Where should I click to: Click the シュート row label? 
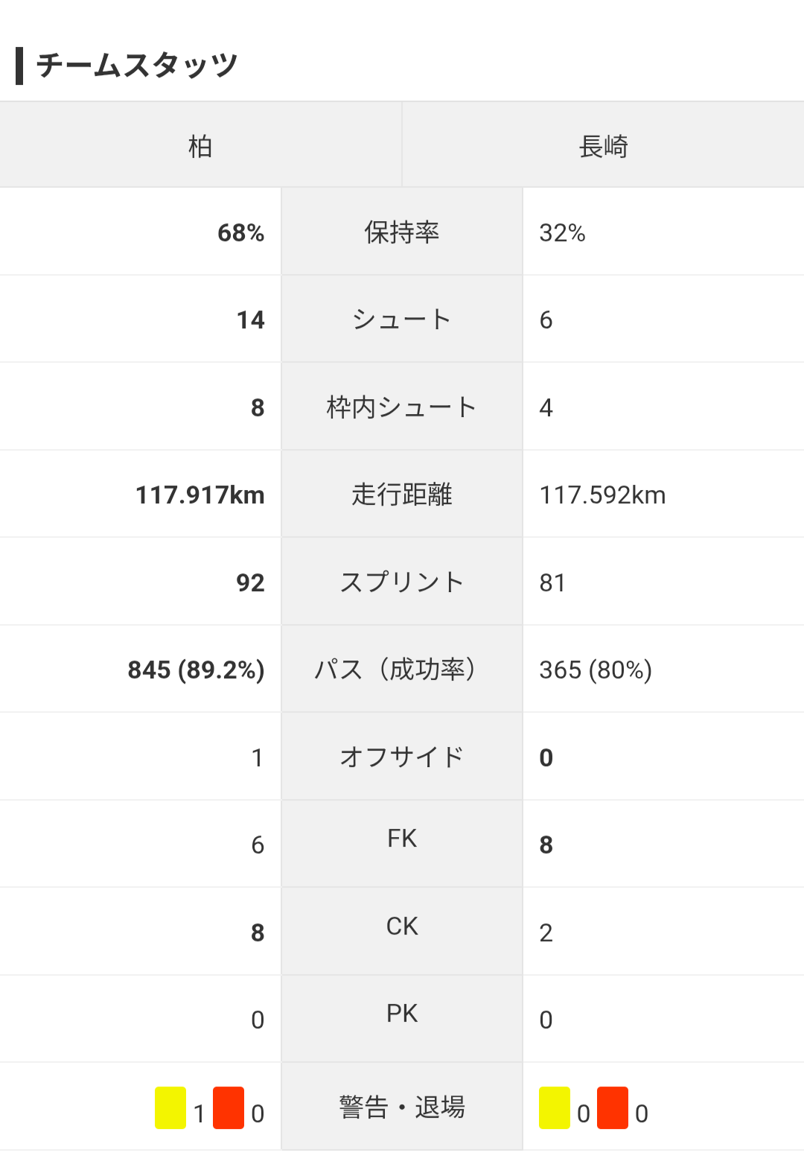pos(402,319)
